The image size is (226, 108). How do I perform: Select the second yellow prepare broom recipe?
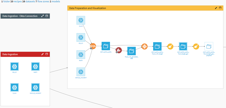[x=196, y=46]
